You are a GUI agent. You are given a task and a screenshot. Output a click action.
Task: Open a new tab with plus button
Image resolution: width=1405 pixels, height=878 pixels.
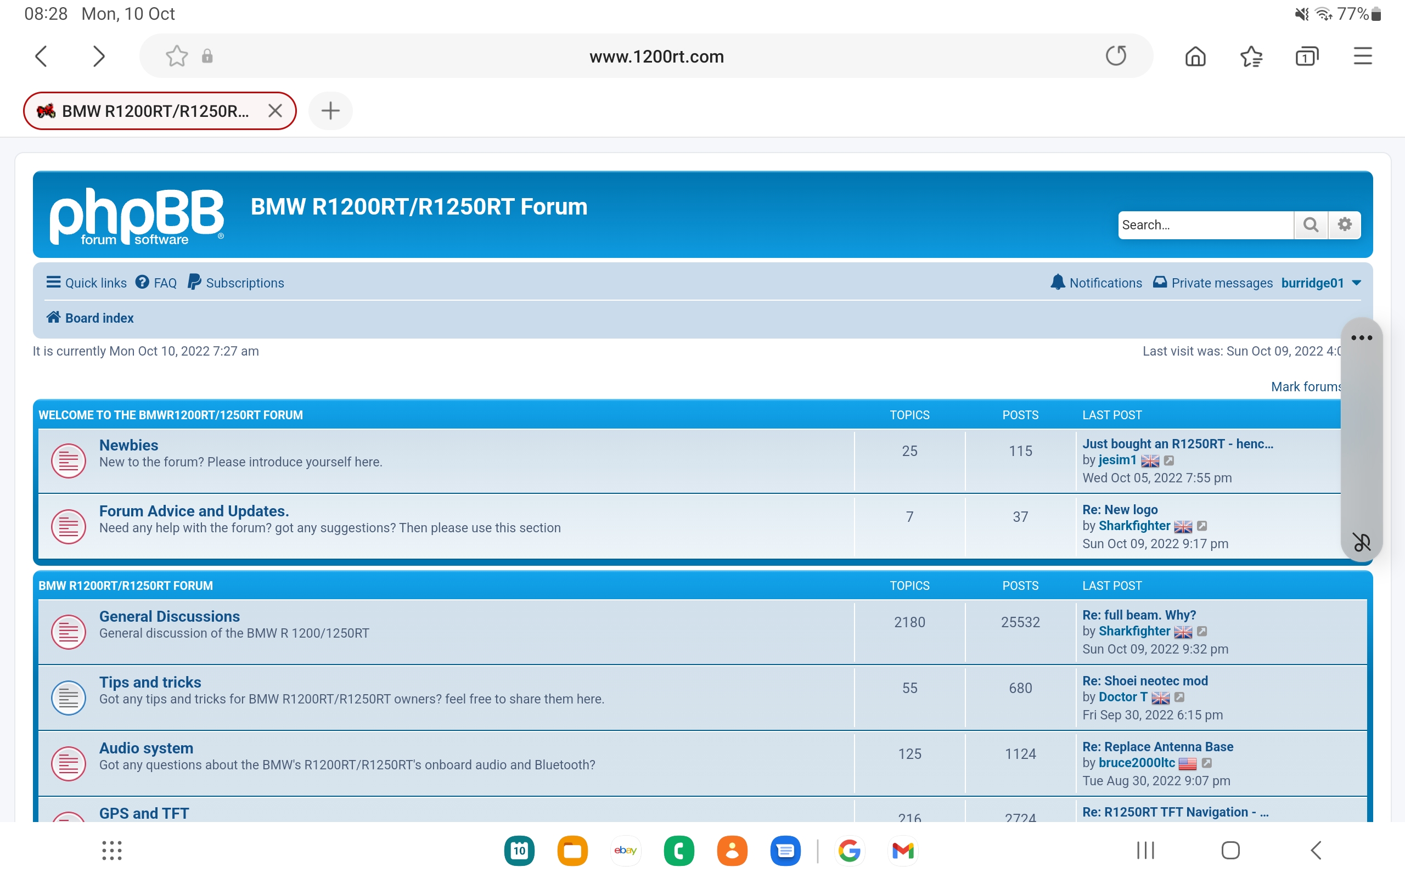(x=330, y=110)
